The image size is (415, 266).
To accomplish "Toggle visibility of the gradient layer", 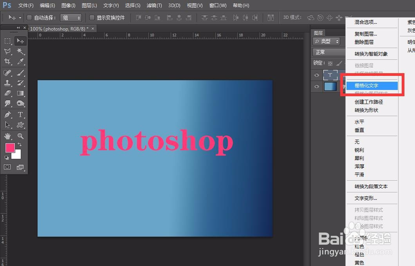I will coord(317,86).
